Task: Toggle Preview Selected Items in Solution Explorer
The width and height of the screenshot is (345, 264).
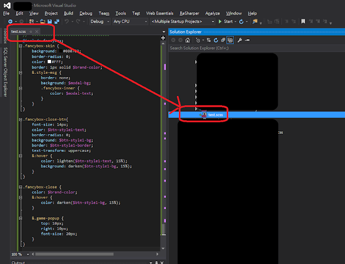Action: (x=247, y=40)
